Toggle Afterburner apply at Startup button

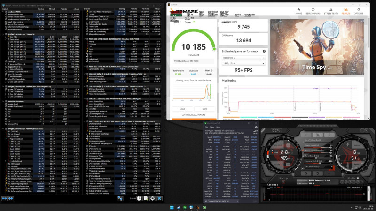283,182
